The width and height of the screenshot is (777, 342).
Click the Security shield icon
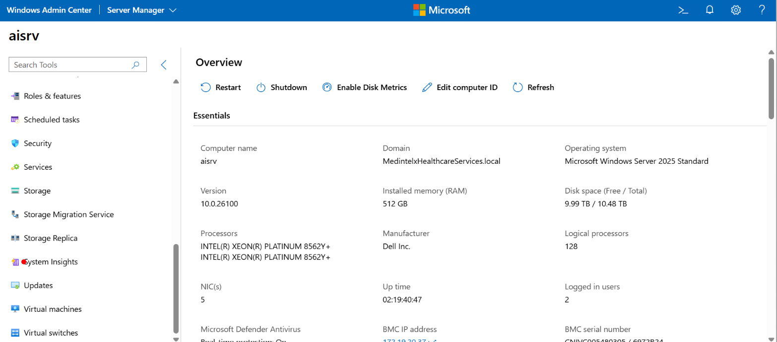15,144
